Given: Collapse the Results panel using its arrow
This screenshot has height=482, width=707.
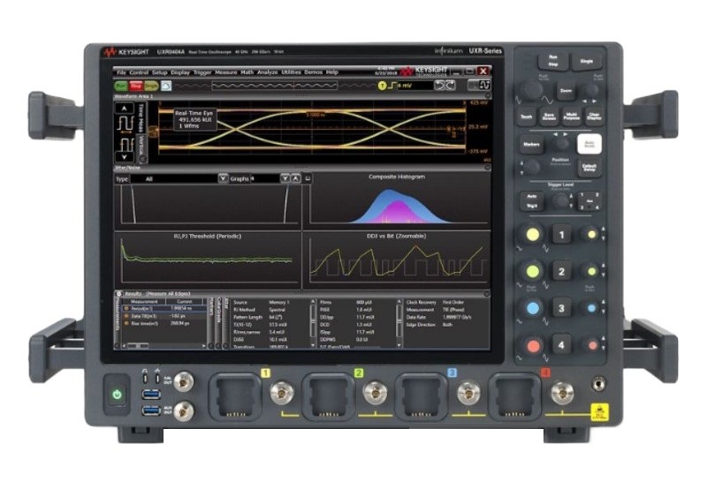Looking at the screenshot, I should (x=120, y=293).
